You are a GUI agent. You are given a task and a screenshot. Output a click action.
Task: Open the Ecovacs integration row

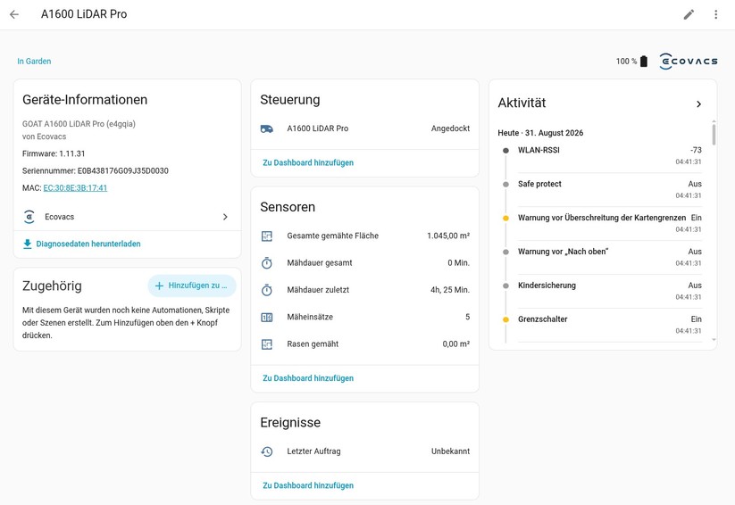127,217
